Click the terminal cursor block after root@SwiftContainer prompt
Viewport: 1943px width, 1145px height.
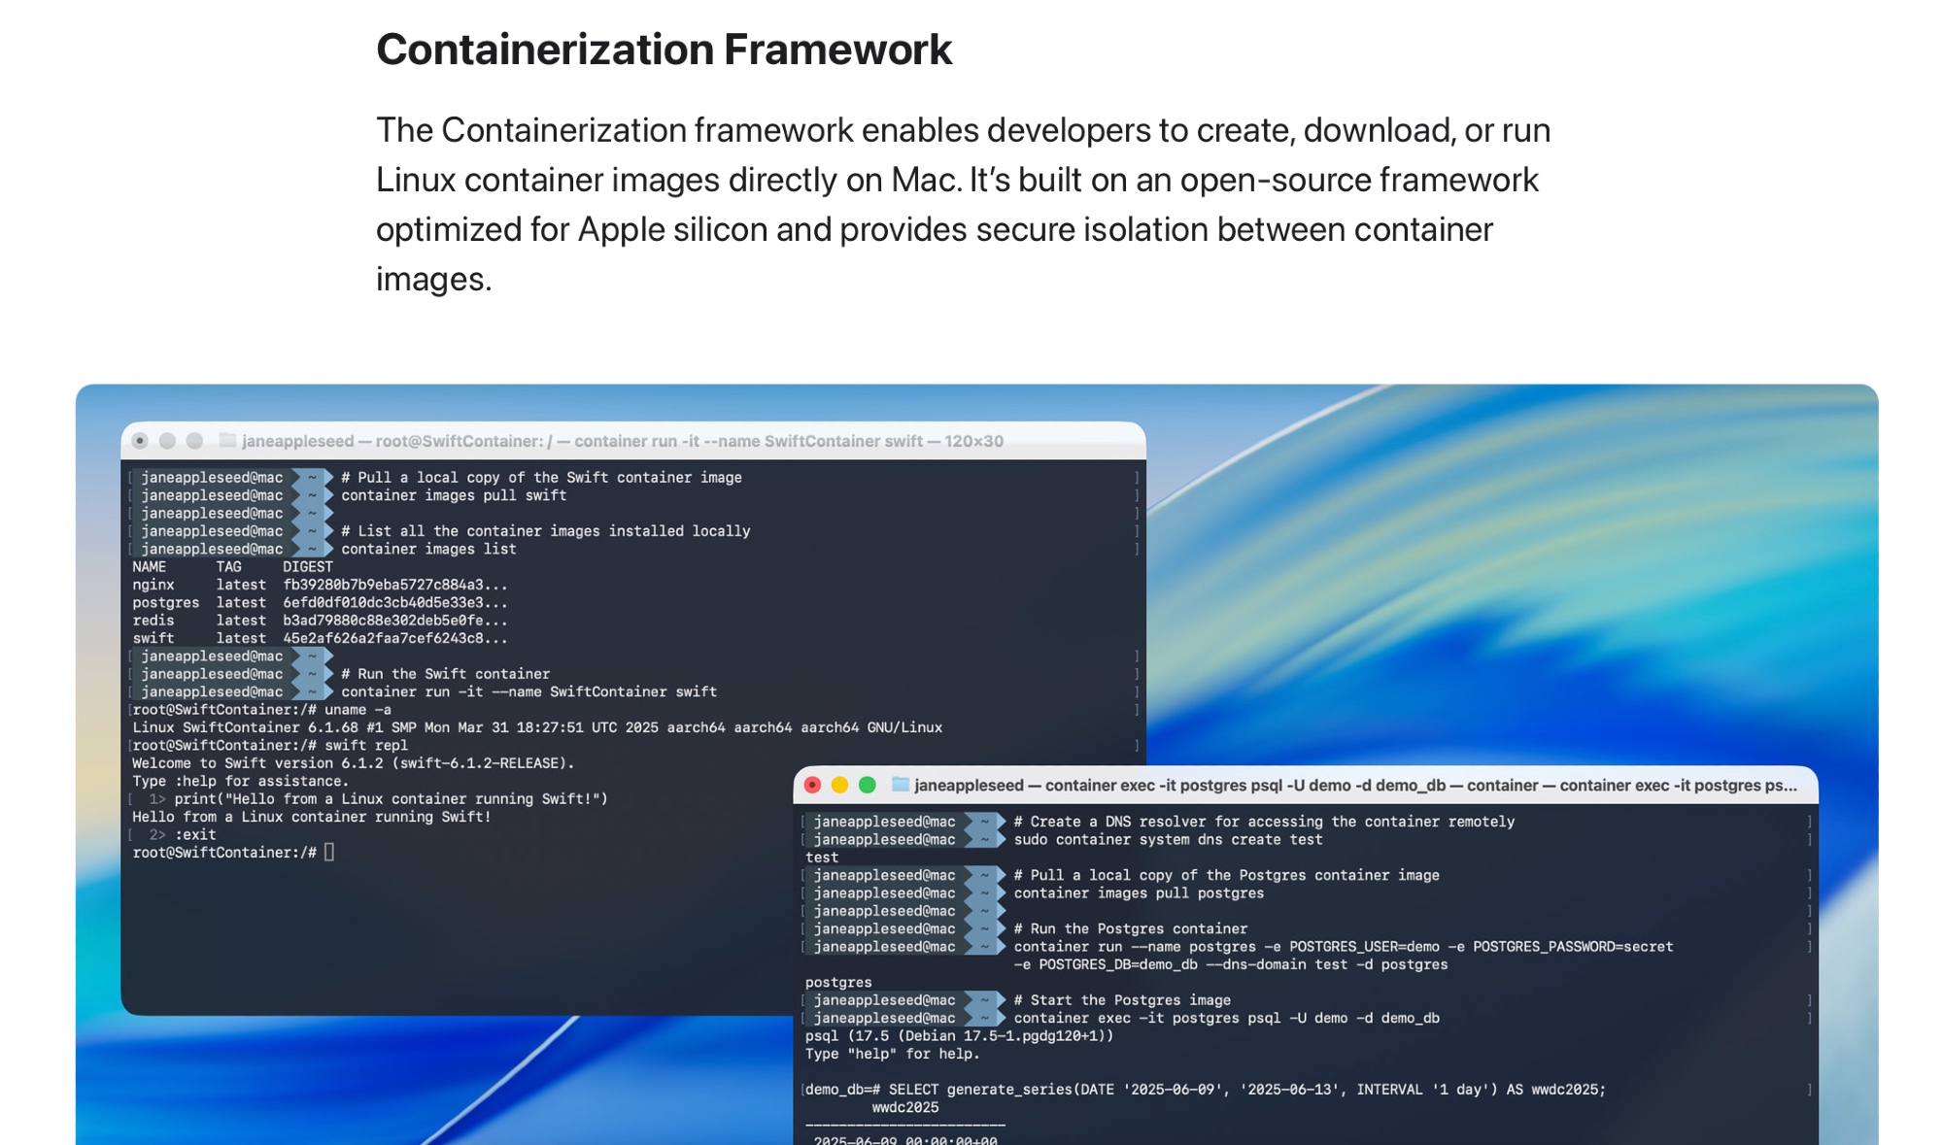(329, 853)
